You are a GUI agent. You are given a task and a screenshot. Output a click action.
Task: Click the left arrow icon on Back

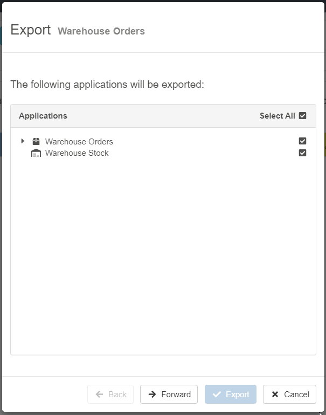pyautogui.click(x=100, y=395)
